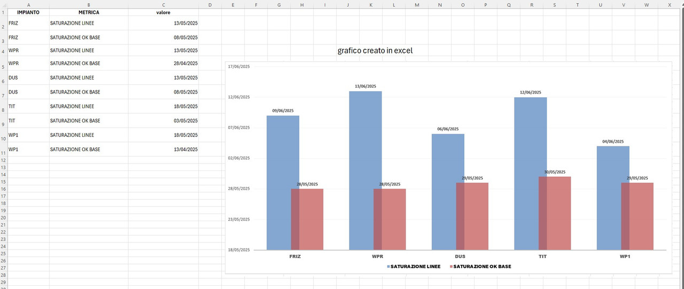This screenshot has width=684, height=289.
Task: Click 08/05/2025 value in row 7
Action: (164, 92)
